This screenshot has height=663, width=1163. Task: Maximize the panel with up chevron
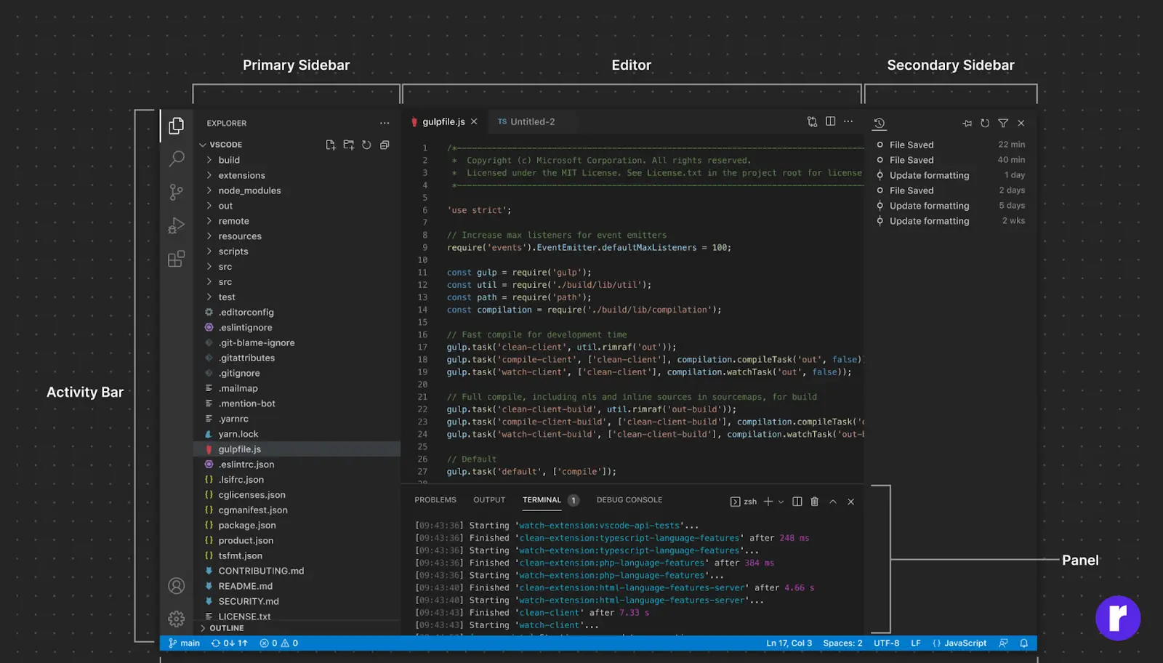click(833, 502)
